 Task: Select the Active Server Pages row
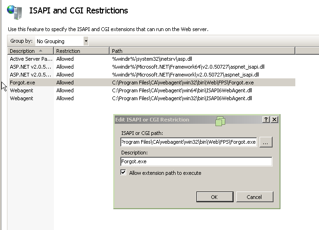click(152, 59)
